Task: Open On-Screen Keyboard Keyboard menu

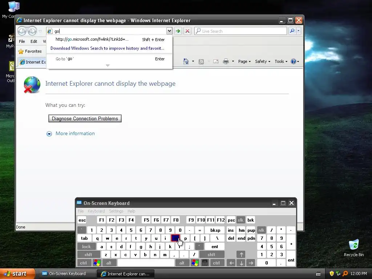Action: [x=96, y=211]
